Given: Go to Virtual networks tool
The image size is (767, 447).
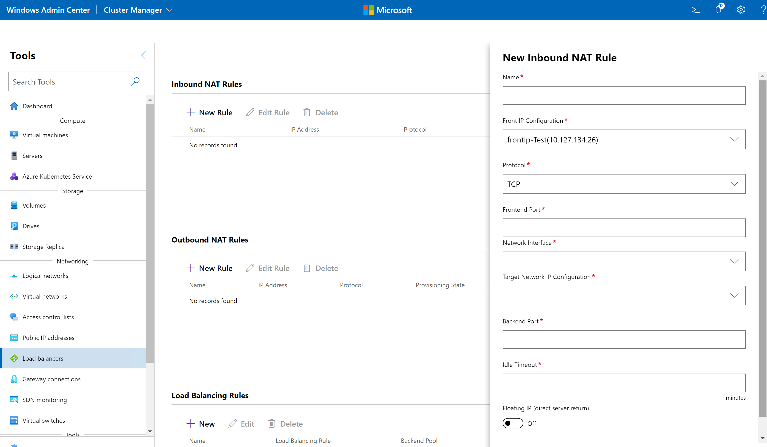Looking at the screenshot, I should (44, 296).
